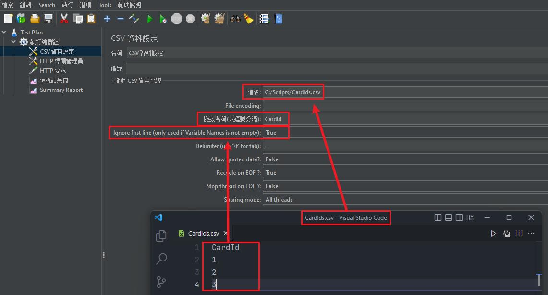Click the VS Code Run play icon
The image size is (548, 295).
click(x=493, y=233)
